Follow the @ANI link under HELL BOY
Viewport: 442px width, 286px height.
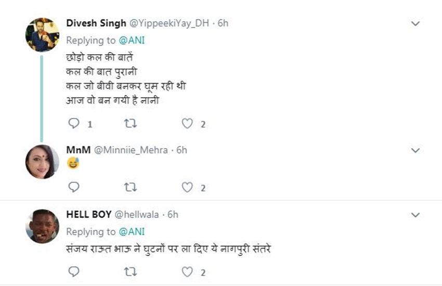(x=132, y=231)
